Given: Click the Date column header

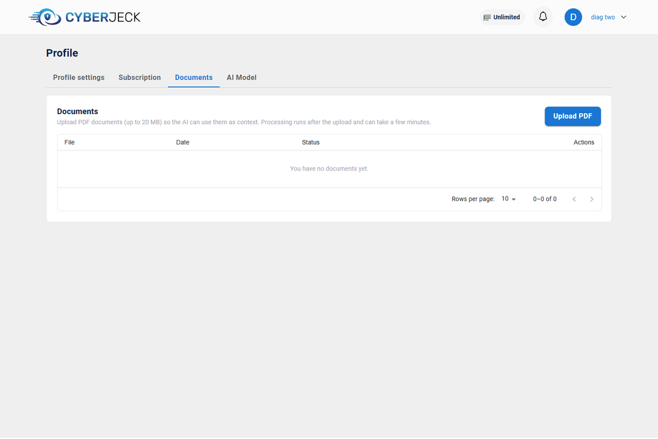Looking at the screenshot, I should [x=183, y=142].
